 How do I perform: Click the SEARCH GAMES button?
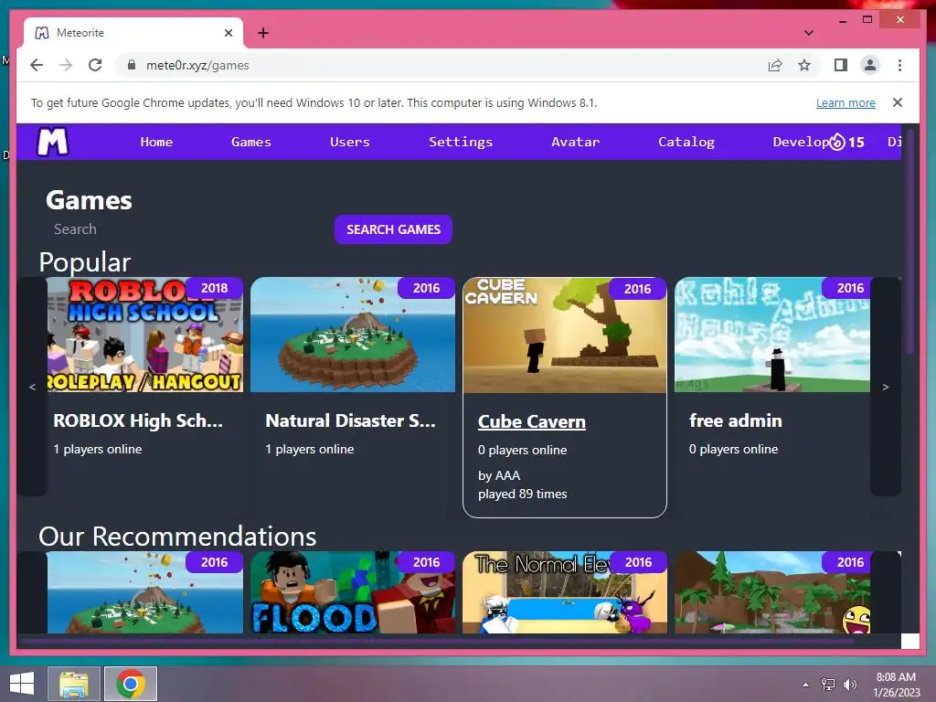(x=393, y=229)
